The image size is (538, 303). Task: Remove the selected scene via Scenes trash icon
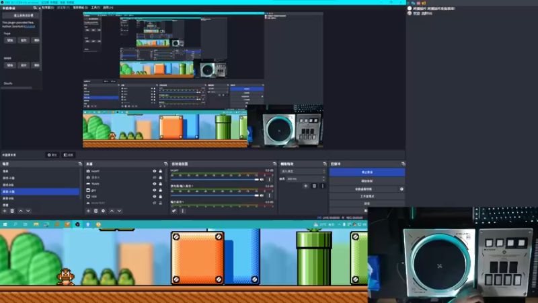tap(12, 211)
